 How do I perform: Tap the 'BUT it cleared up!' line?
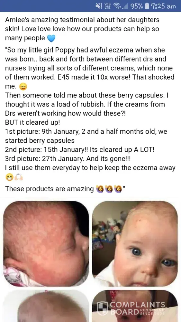32,122
